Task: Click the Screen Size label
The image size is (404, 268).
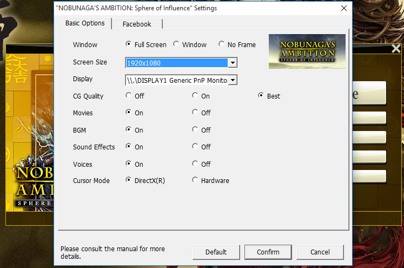Action: coord(90,62)
